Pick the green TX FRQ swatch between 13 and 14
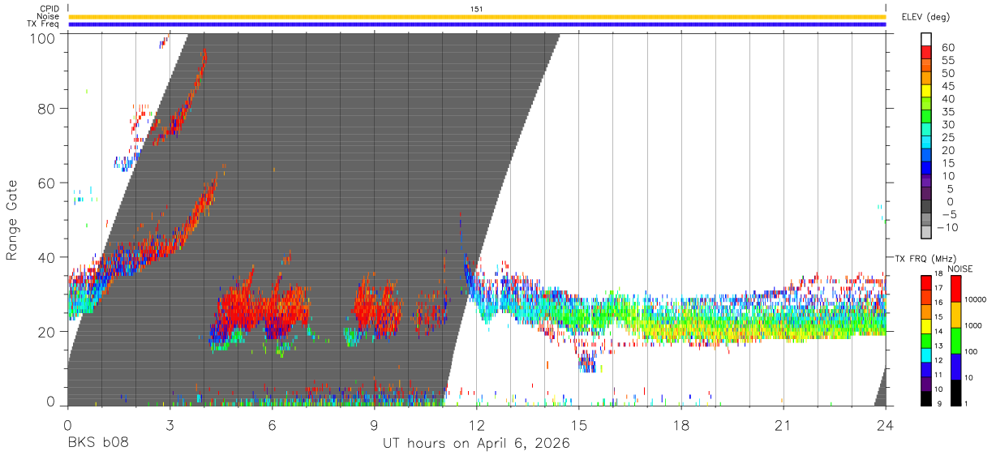This screenshot has height=460, width=996. [926, 339]
